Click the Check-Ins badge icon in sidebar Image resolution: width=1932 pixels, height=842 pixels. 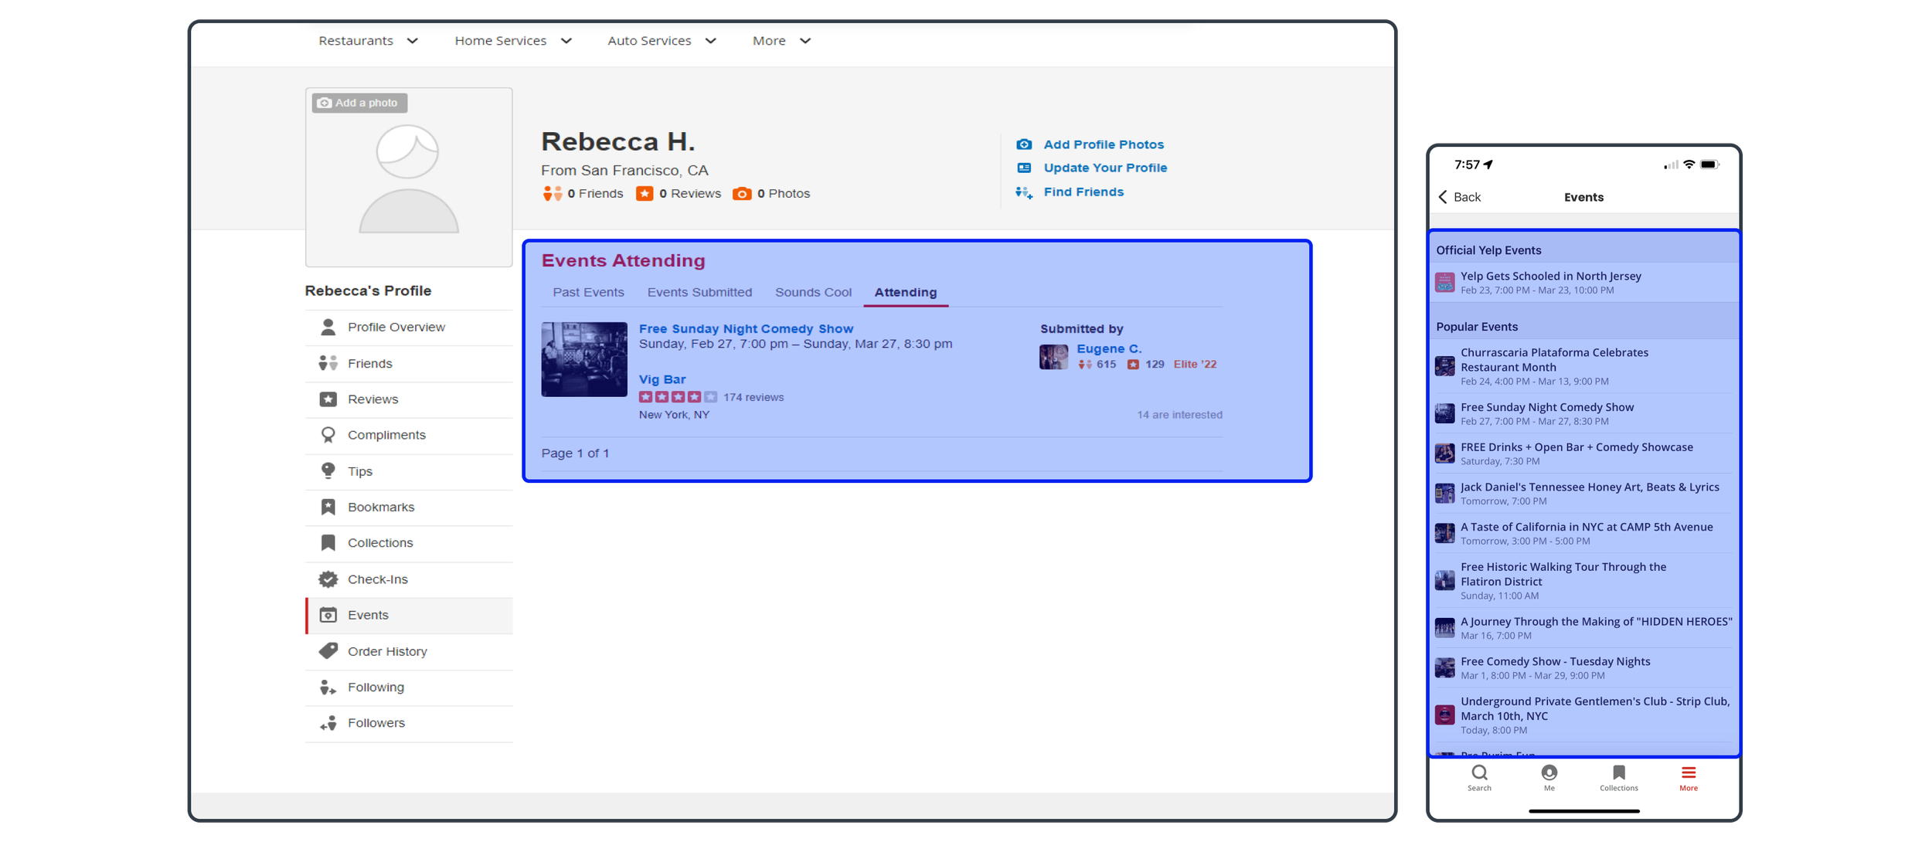click(328, 579)
